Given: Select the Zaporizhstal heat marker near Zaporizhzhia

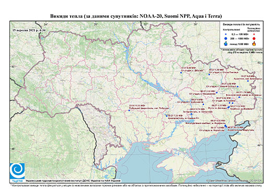Looking at the screenshot, I should (x=191, y=114).
